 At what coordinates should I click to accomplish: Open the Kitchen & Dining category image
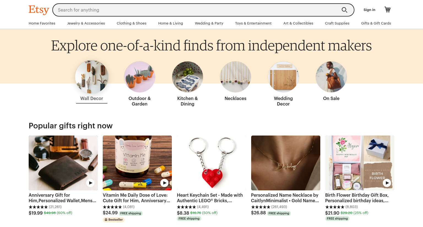[x=188, y=77]
